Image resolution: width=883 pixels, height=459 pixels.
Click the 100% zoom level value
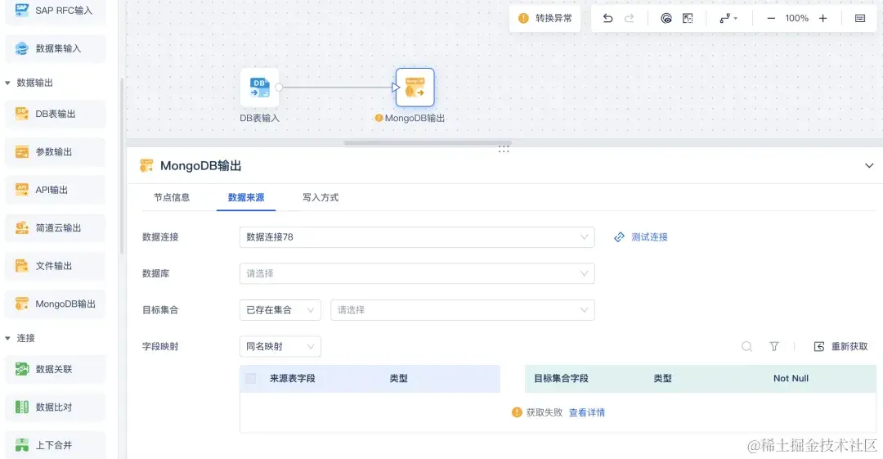point(797,18)
